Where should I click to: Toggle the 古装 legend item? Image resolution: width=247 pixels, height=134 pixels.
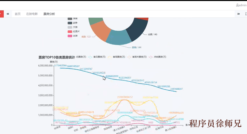[73, 36]
